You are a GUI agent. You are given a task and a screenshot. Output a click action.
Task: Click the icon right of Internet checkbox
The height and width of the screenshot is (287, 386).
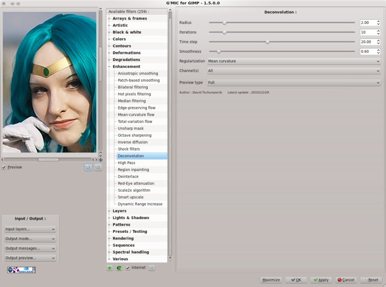(152, 268)
